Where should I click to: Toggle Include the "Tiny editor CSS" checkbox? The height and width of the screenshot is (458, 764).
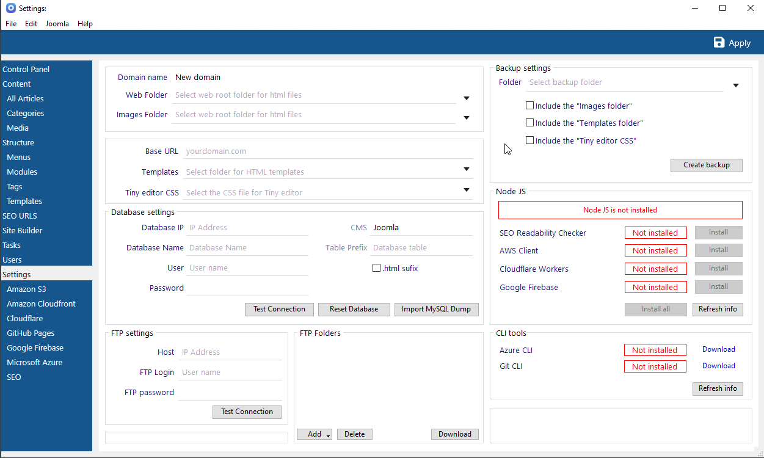point(530,140)
